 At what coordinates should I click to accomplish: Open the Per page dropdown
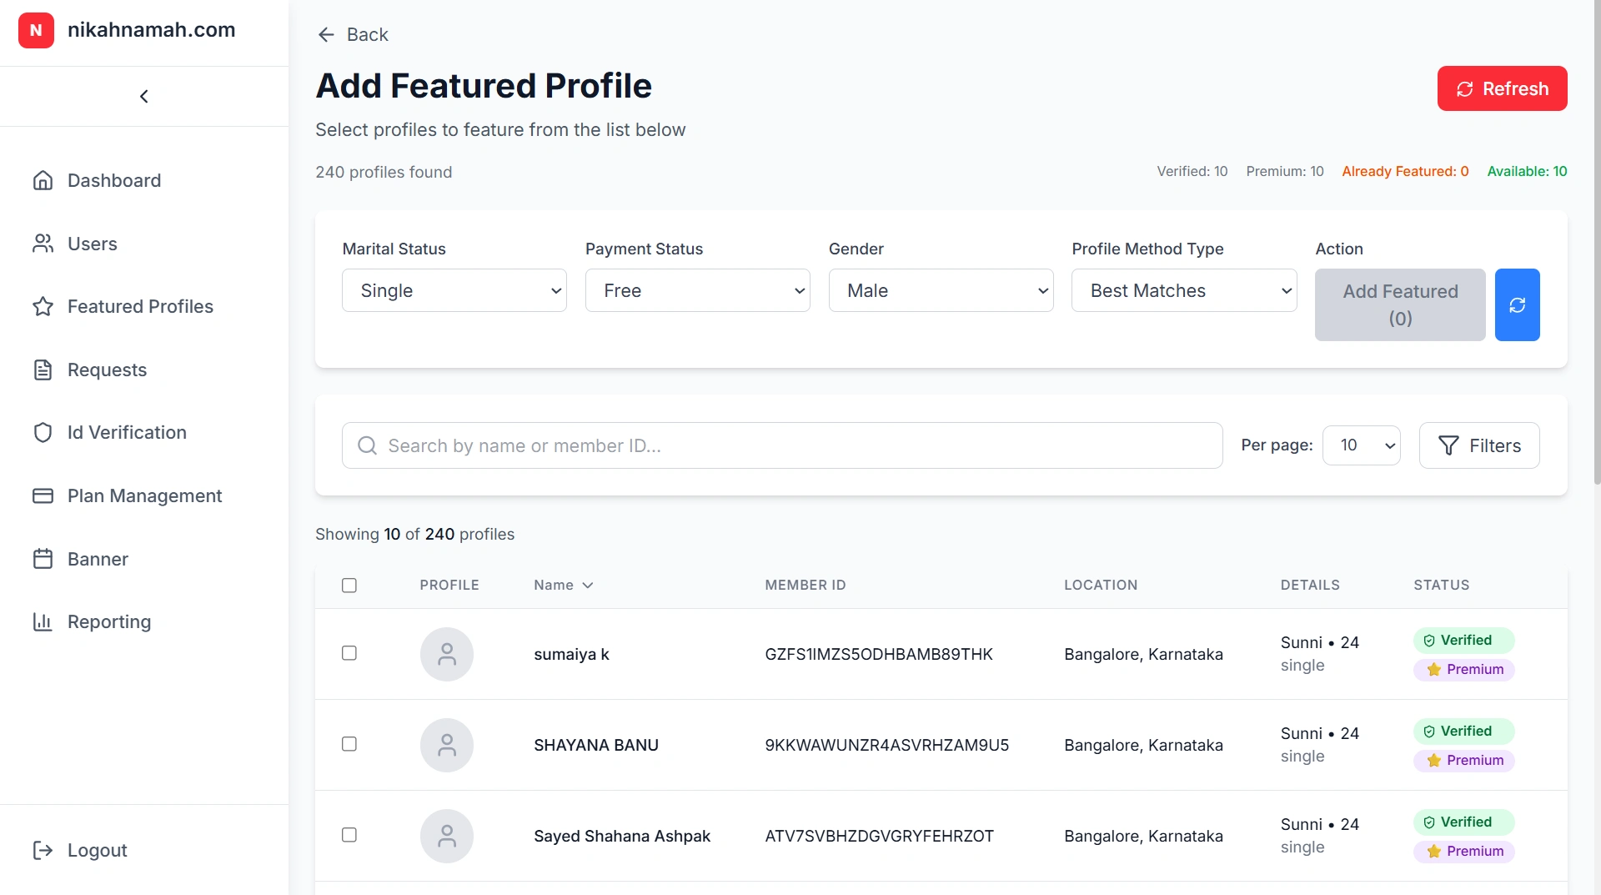[x=1361, y=445]
